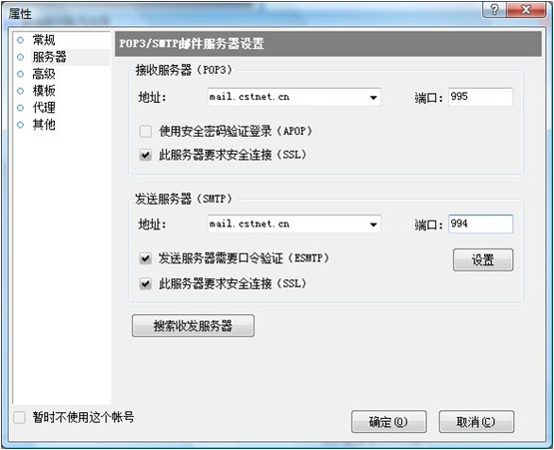Select the 服务器 sidebar item
This screenshot has height=450, width=554.
(x=50, y=57)
